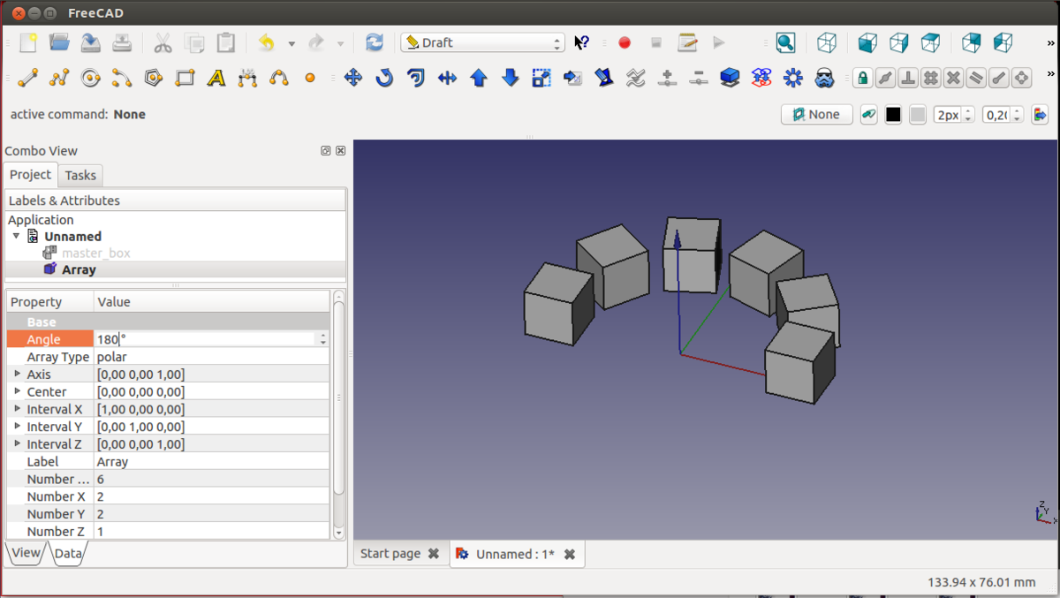Expand the Axis property row

[17, 374]
